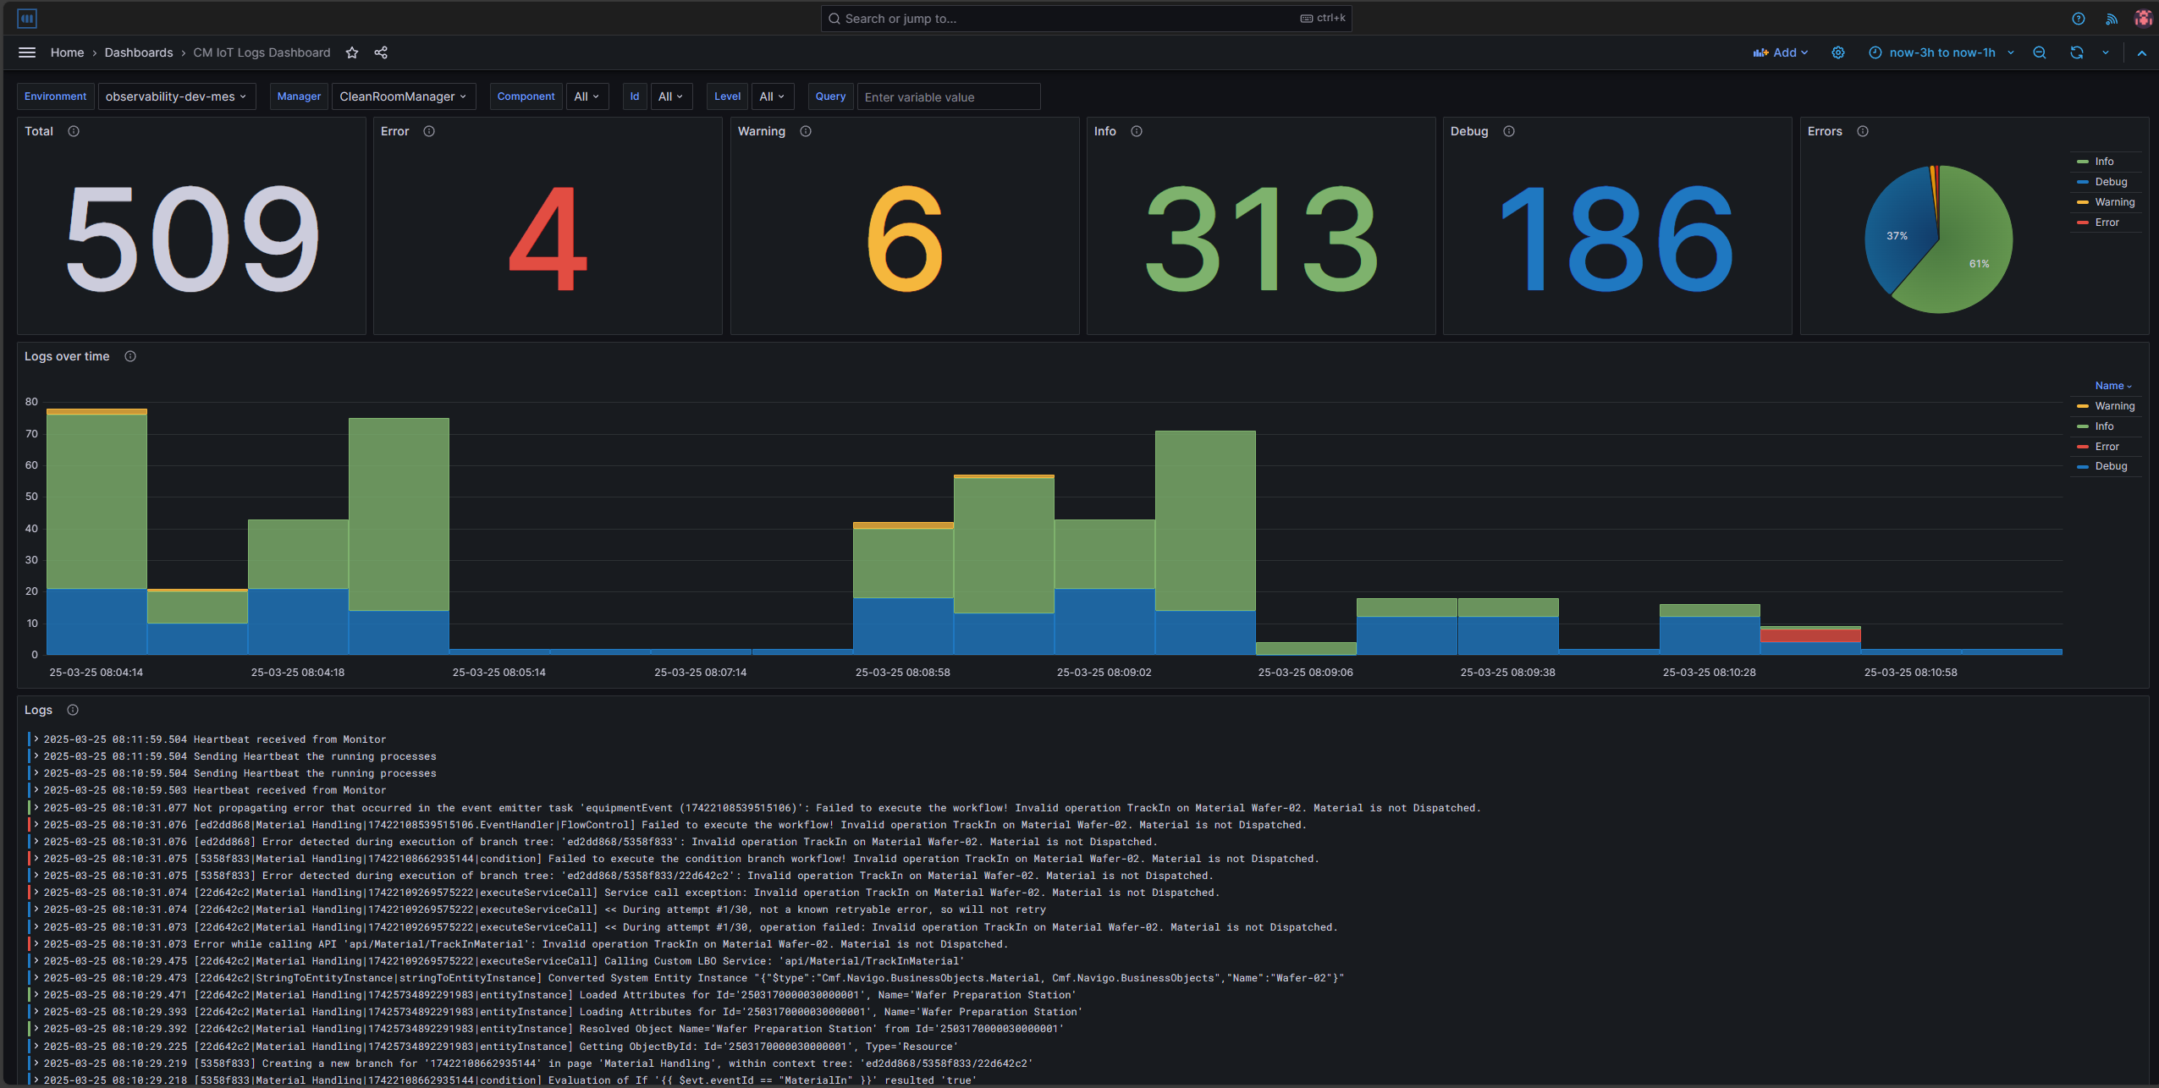Open the profile avatar menu
This screenshot has width=2159, height=1088.
[x=2143, y=18]
